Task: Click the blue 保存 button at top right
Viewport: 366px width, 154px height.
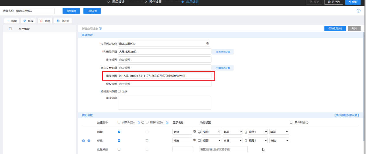Action: pos(353,2)
